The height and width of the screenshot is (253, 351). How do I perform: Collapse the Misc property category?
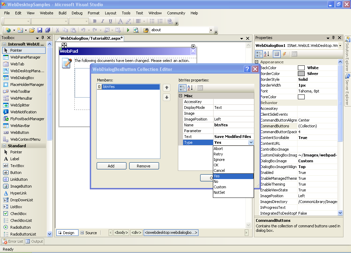181,96
